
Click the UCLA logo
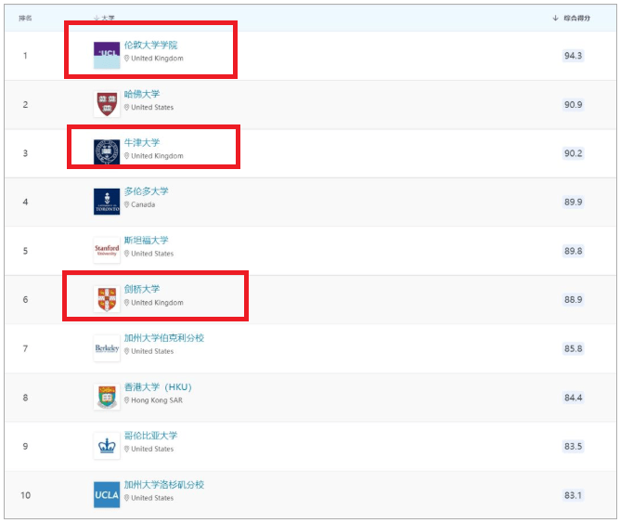coord(107,494)
